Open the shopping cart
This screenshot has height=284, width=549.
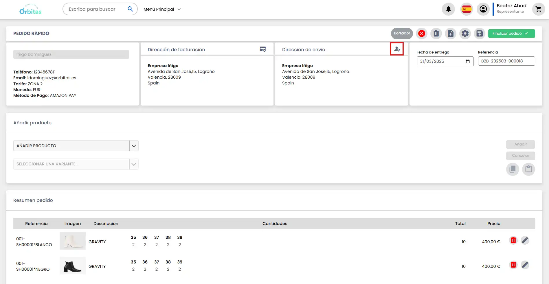[x=538, y=9]
